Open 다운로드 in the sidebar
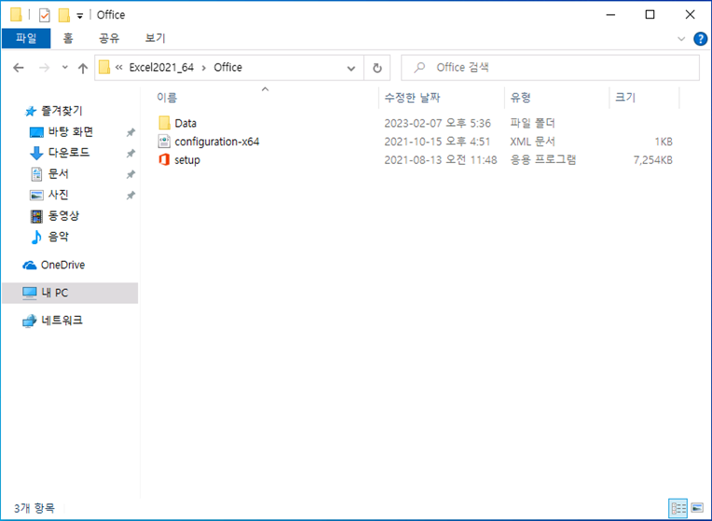Viewport: 712px width, 521px height. click(x=69, y=153)
